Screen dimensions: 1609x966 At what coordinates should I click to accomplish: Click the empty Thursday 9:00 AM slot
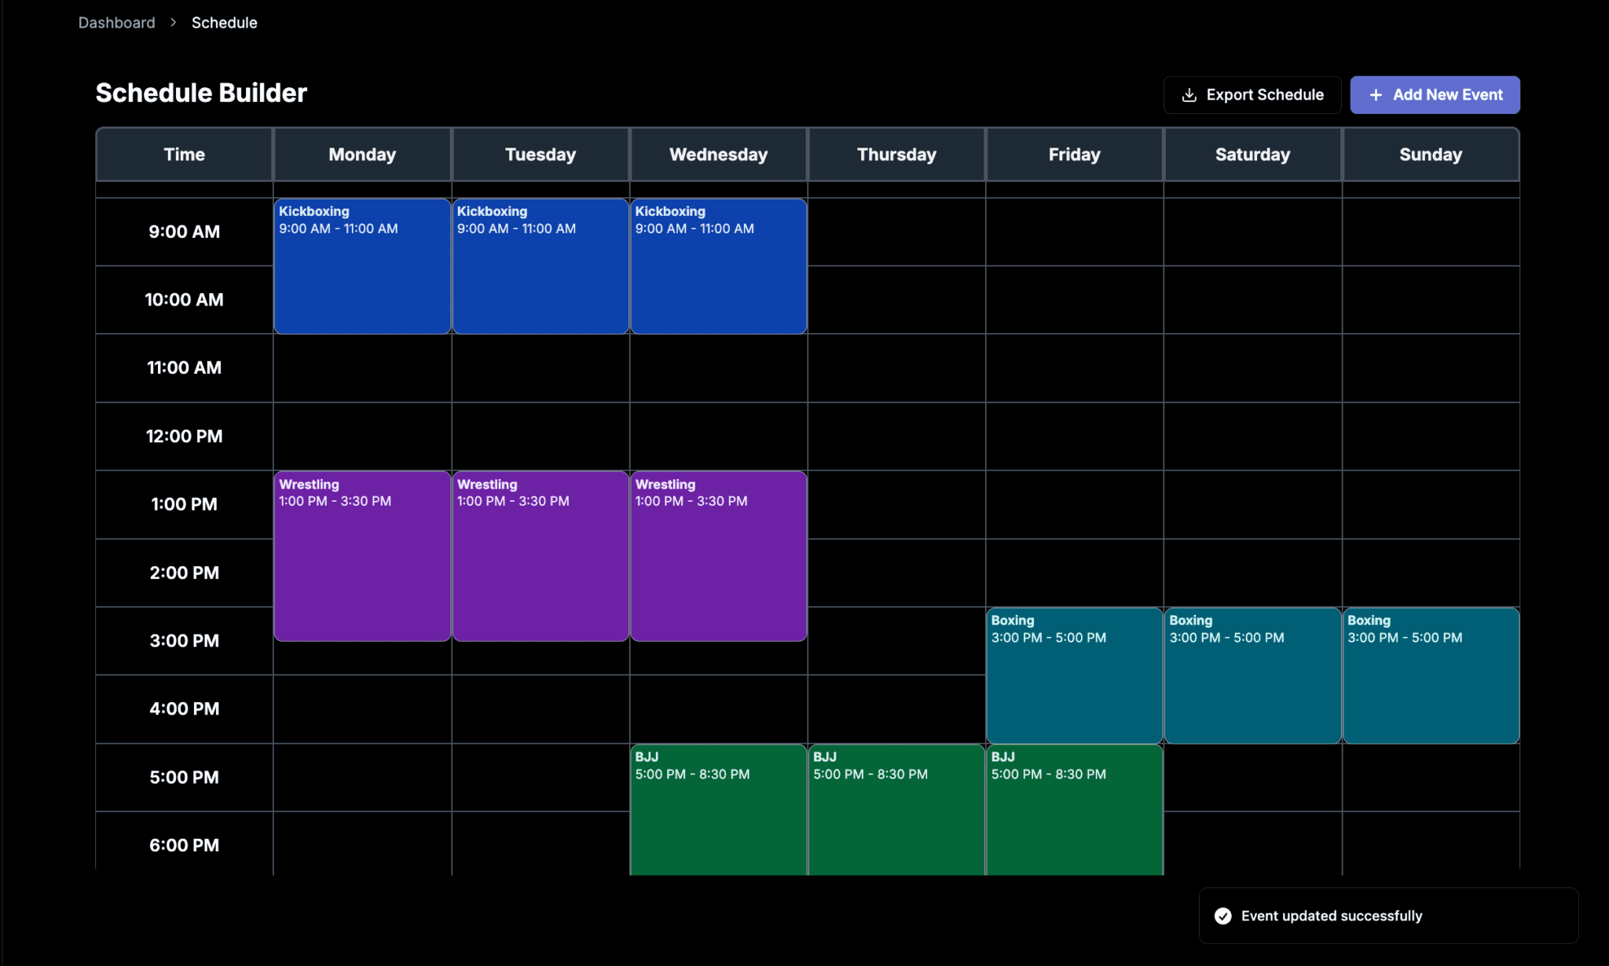pyautogui.click(x=896, y=232)
